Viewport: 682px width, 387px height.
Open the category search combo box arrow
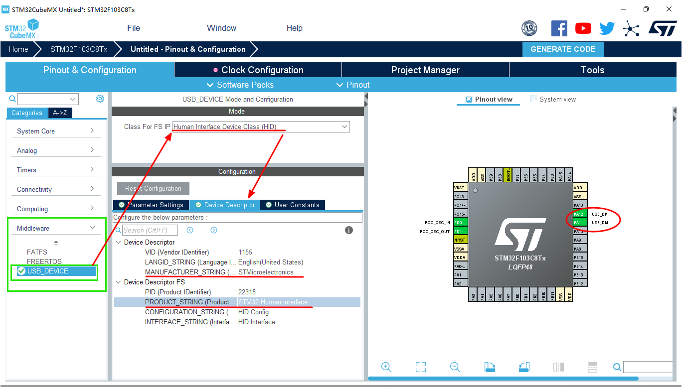[x=74, y=99]
